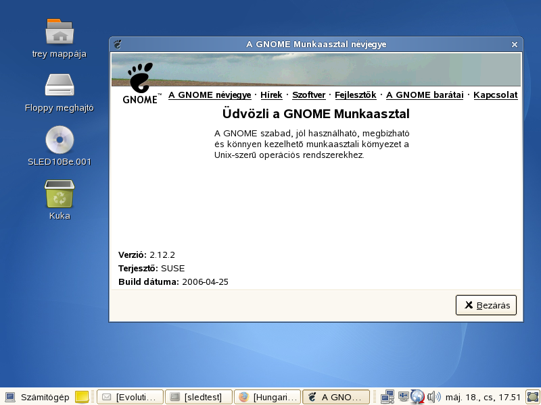Image resolution: width=541 pixels, height=405 pixels.
Task: Open the Kuka trash icon
Action: [x=60, y=194]
